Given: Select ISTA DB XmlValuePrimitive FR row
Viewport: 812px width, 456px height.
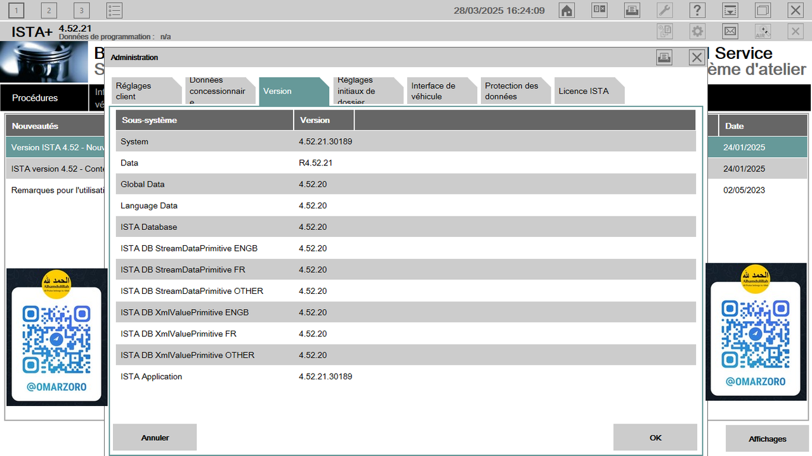Looking at the screenshot, I should [406, 334].
